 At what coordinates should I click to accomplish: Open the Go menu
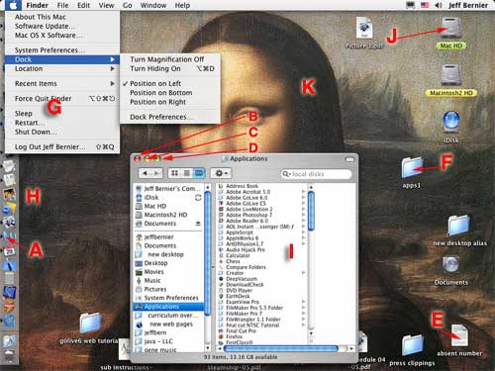coord(128,5)
